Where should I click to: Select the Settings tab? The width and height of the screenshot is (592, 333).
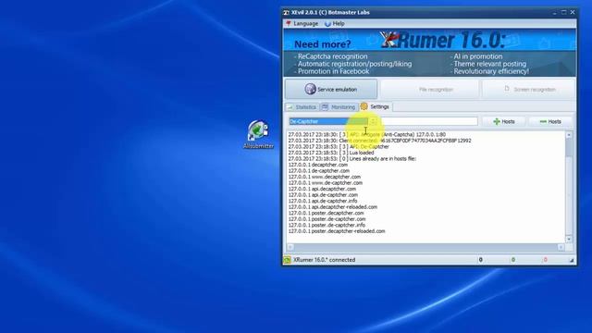click(x=376, y=107)
